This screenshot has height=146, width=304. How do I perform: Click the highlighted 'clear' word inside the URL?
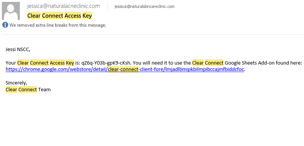[x=113, y=69]
